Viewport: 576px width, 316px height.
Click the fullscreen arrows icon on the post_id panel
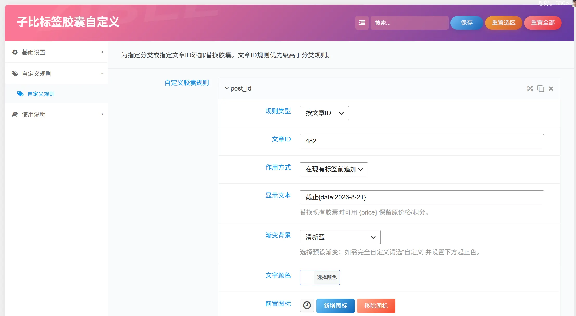point(530,89)
